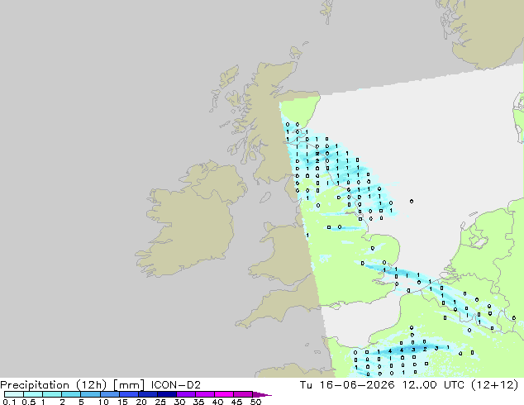Click legend tick label '30'
This screenshot has width=524, height=405.
tap(179, 402)
